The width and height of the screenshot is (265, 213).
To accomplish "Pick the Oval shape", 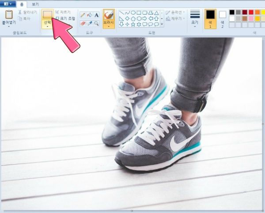I will 133,13.
